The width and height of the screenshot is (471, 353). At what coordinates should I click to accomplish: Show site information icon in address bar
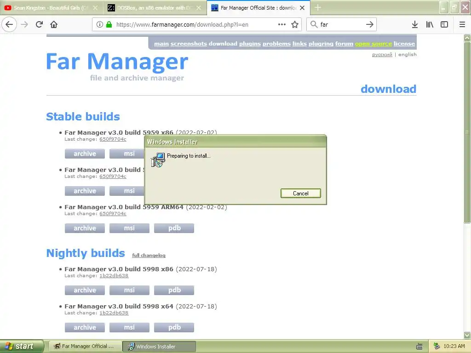100,24
